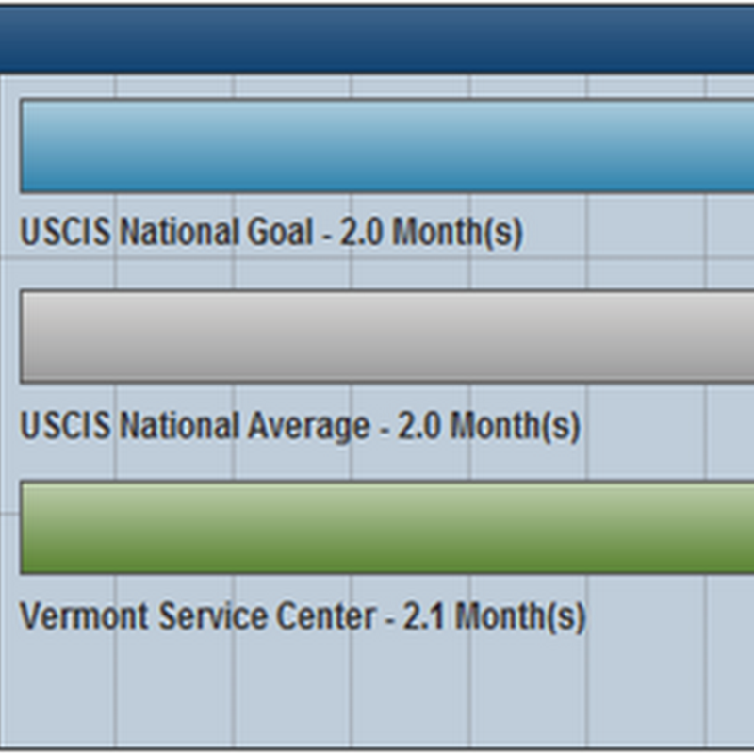Click the gray National Average bar

(x=386, y=336)
